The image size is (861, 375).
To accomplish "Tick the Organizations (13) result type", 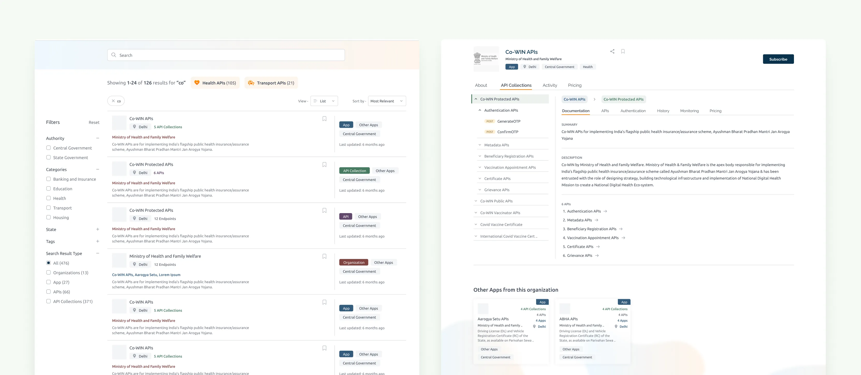I will pos(48,273).
